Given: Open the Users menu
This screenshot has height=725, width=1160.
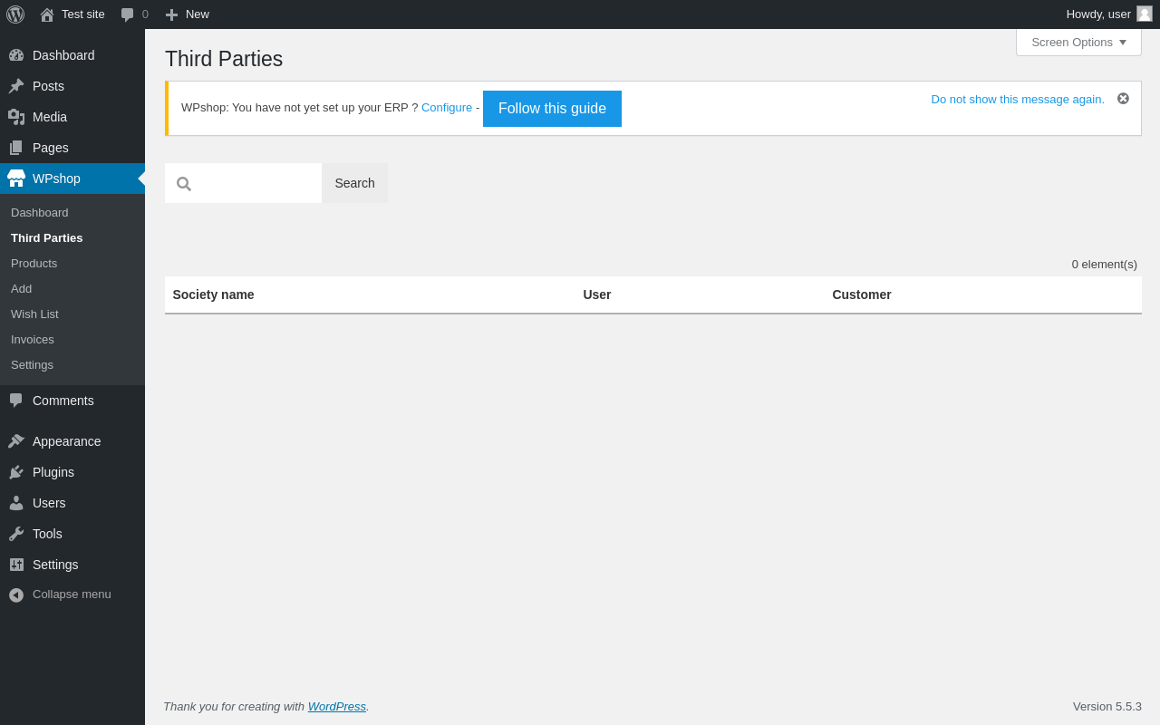Looking at the screenshot, I should (72, 503).
